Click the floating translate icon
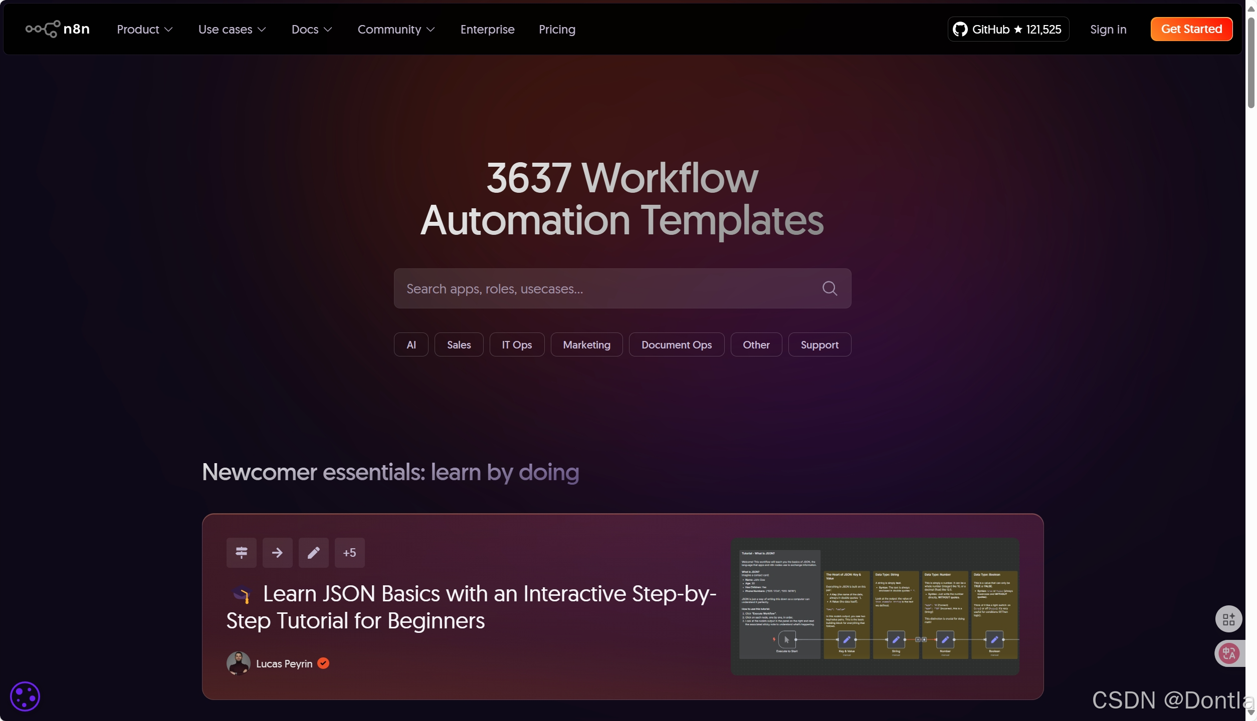The height and width of the screenshot is (721, 1257). click(x=1228, y=653)
